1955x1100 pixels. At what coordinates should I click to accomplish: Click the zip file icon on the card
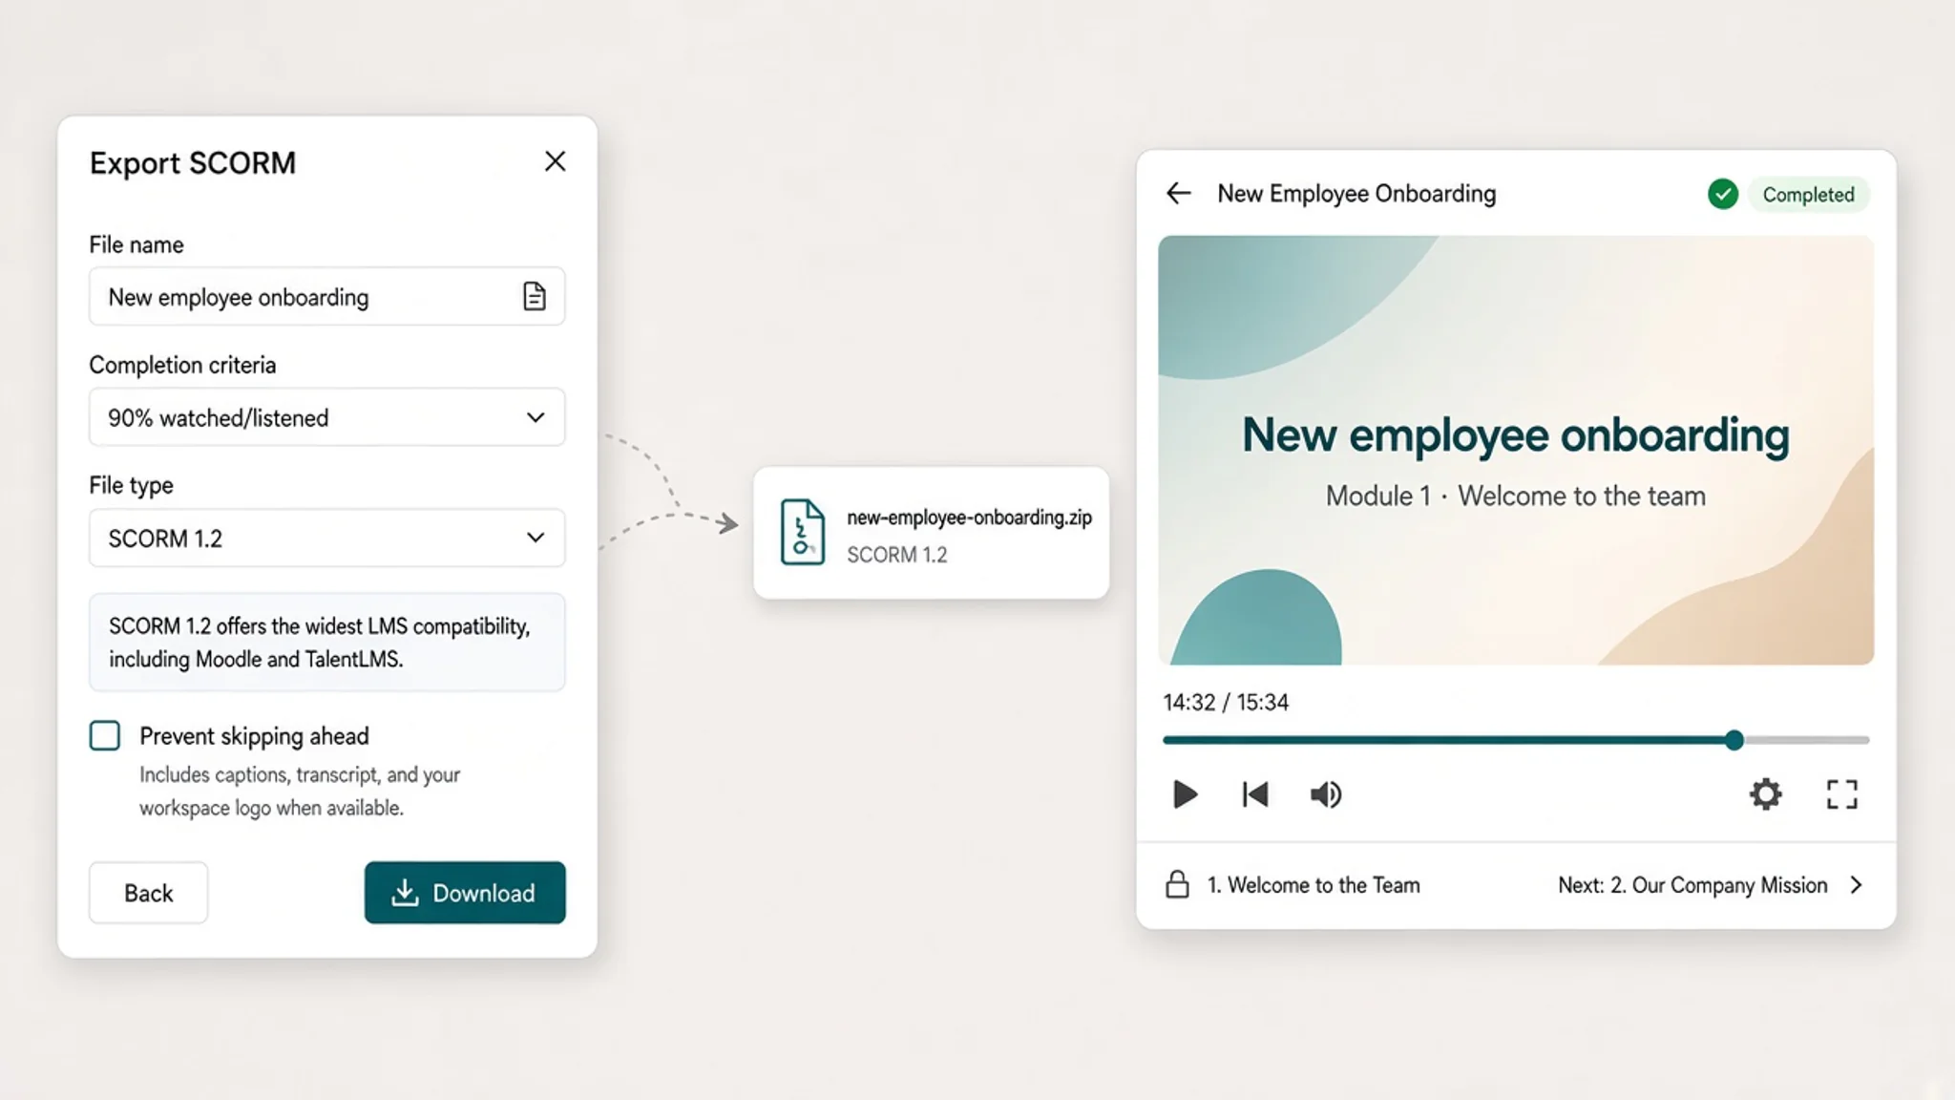pyautogui.click(x=802, y=532)
